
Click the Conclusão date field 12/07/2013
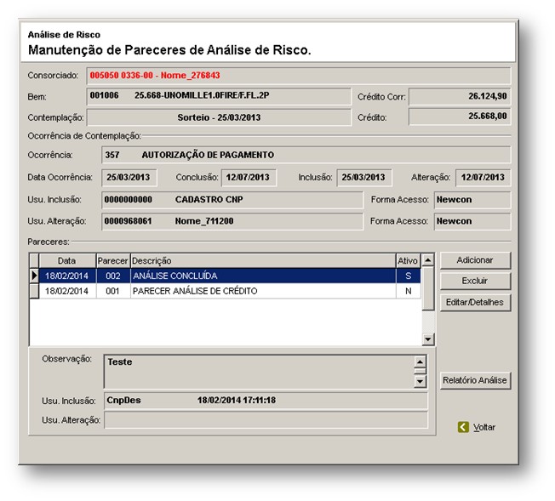pos(249,177)
